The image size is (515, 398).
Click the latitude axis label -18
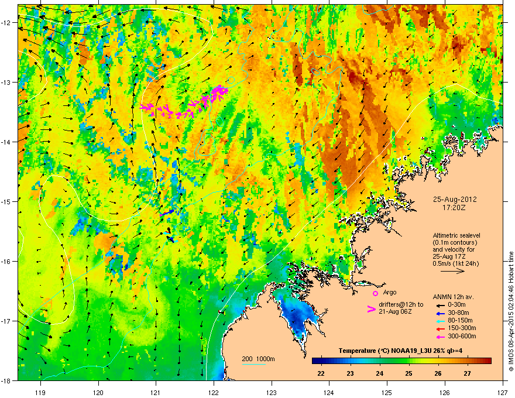click(7, 380)
